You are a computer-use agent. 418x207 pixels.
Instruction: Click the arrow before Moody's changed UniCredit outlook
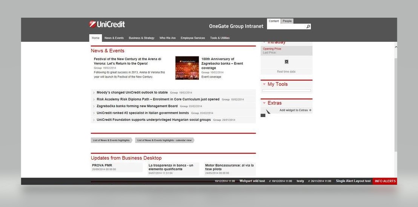click(x=94, y=93)
